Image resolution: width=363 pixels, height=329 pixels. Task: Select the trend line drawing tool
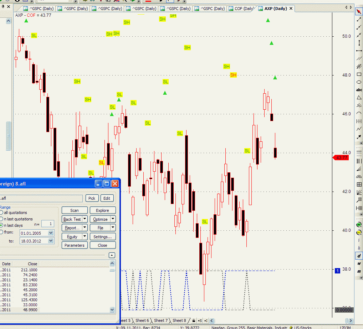(359, 20)
